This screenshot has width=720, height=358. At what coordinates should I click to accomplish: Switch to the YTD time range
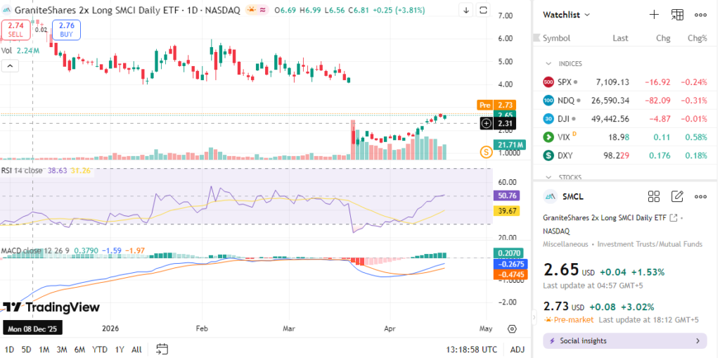pos(100,350)
